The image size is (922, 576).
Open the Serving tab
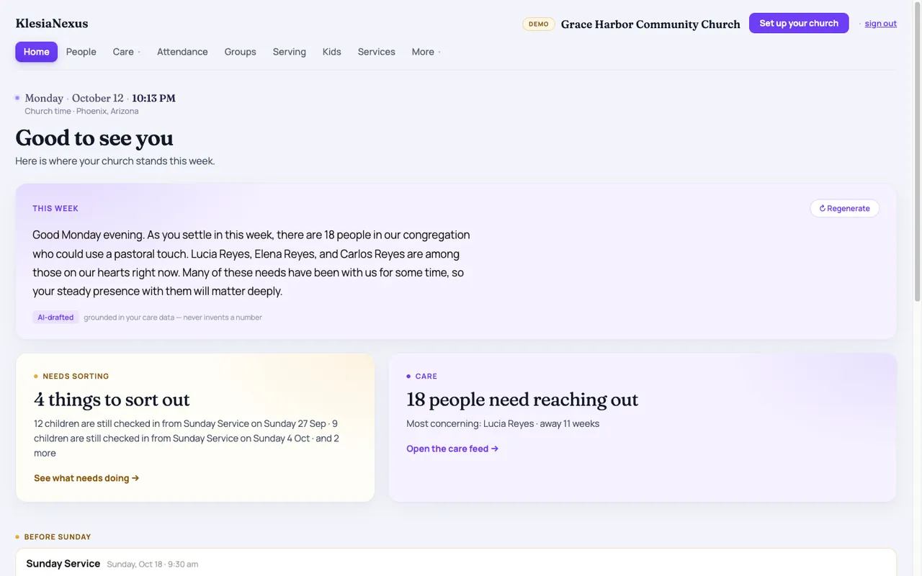(290, 52)
